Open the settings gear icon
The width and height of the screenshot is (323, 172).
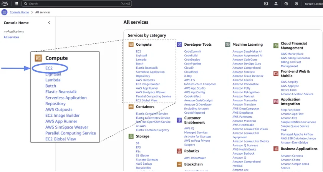pyautogui.click(x=296, y=4)
